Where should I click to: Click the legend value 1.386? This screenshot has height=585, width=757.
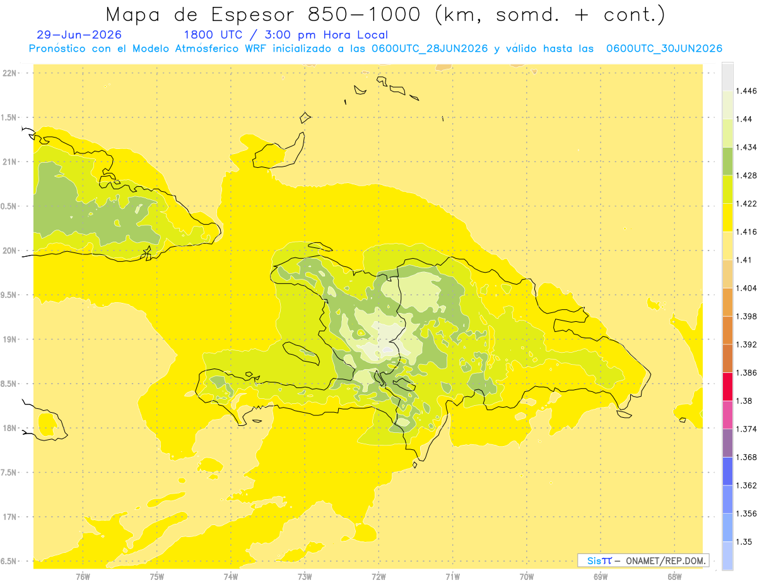[746, 373]
